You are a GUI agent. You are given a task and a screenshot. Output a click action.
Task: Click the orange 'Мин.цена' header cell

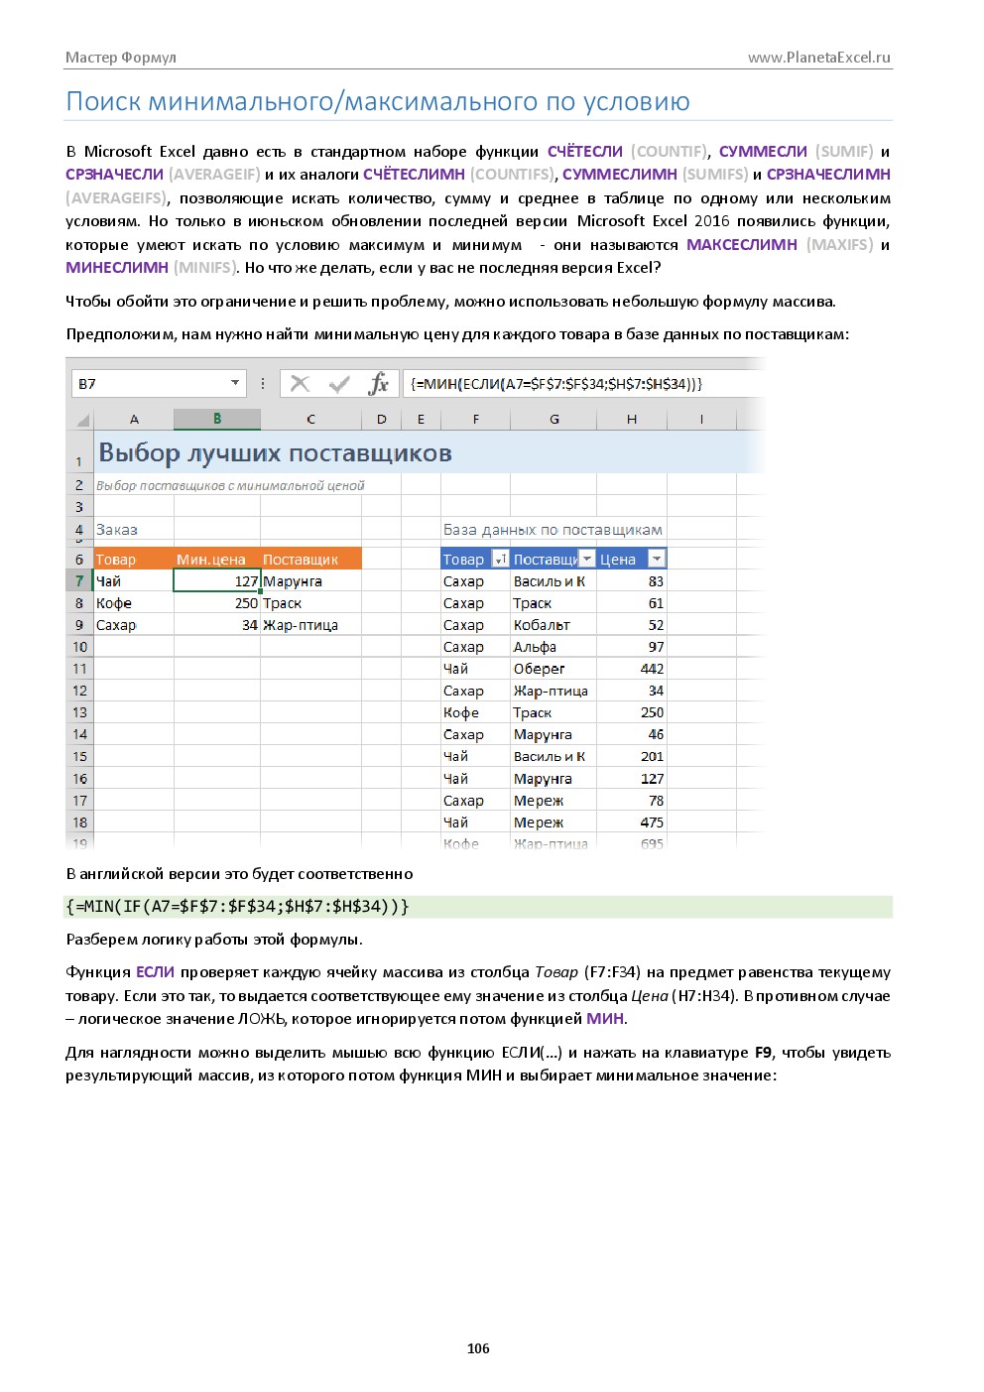[x=217, y=560]
